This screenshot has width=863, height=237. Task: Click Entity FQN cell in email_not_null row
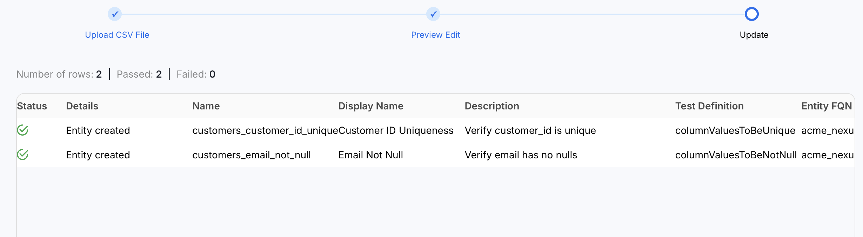(x=828, y=155)
